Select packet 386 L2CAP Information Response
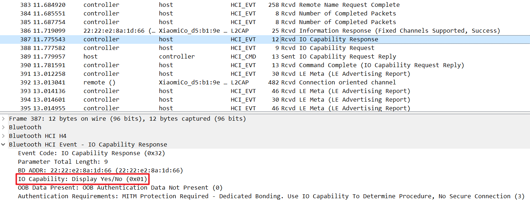The width and height of the screenshot is (530, 209). coord(265,31)
